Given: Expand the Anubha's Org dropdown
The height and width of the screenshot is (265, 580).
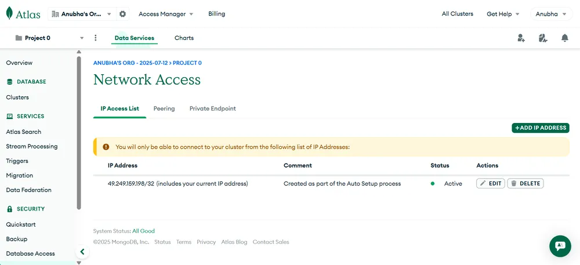Looking at the screenshot, I should coord(82,14).
